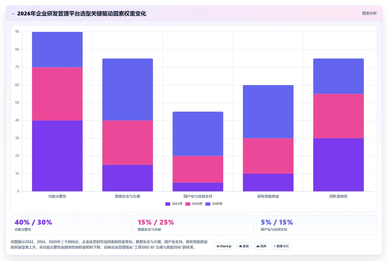Click the 2022 purple segment of 研发效能度量 bar
388x261 pixels.
pyautogui.click(x=268, y=183)
